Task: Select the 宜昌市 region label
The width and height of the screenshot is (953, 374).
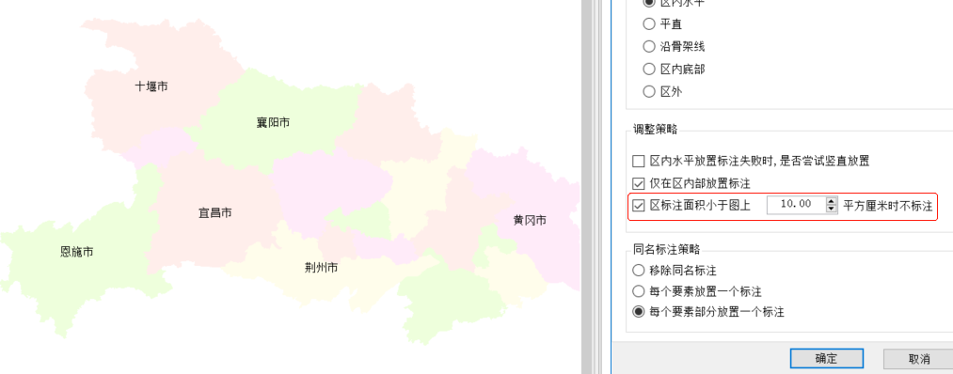Action: pyautogui.click(x=215, y=213)
